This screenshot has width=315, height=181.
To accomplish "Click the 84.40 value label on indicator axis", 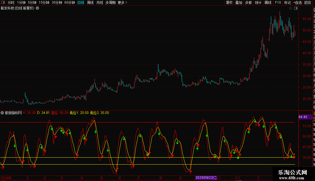I will click(x=303, y=117).
